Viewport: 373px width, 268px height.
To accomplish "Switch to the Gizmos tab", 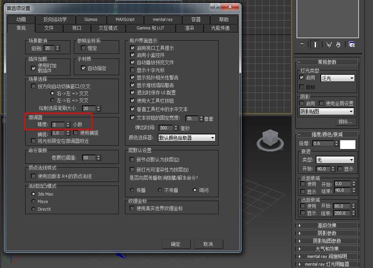I will [91, 19].
